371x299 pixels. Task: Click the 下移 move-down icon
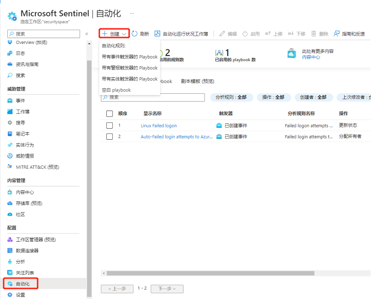point(291,34)
